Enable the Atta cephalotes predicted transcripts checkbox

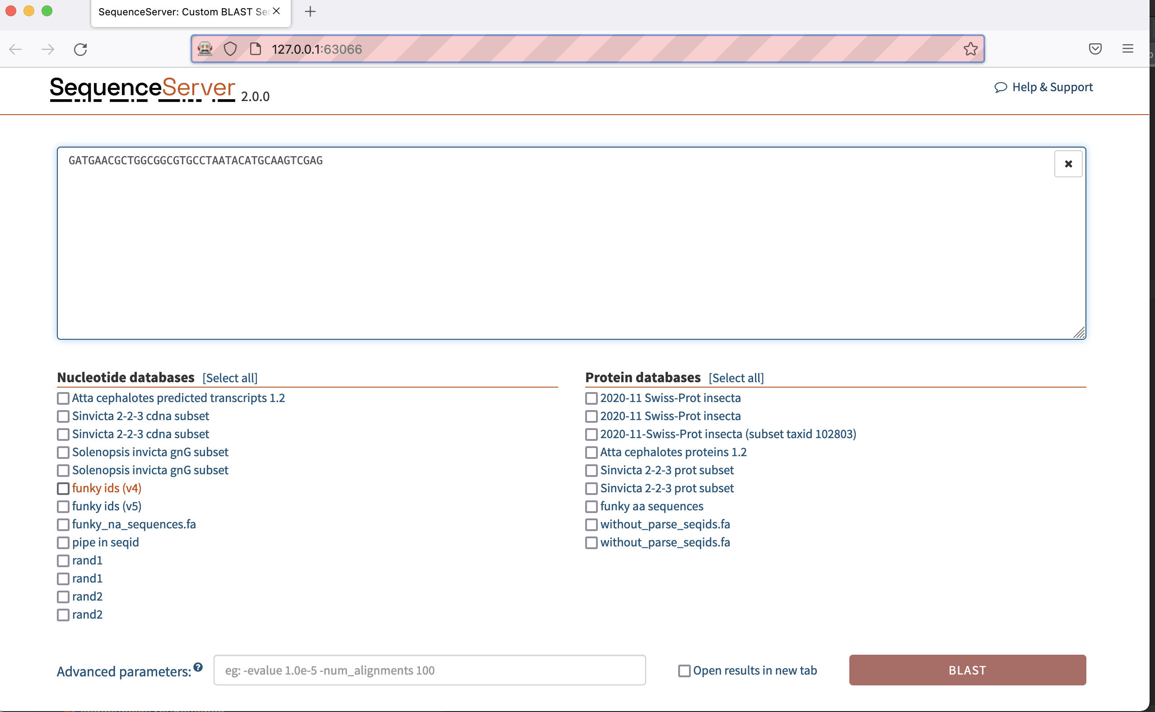63,398
